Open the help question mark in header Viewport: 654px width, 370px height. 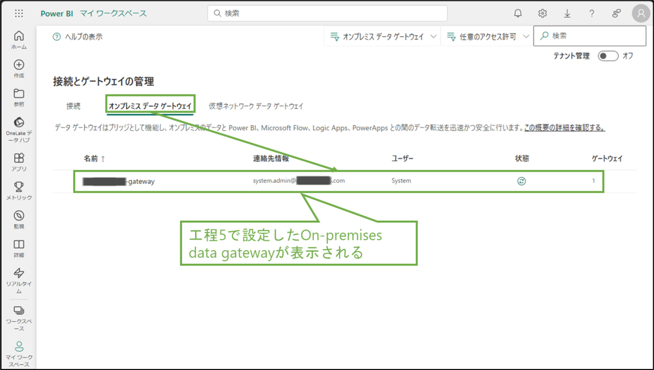[x=592, y=14]
